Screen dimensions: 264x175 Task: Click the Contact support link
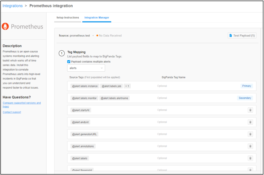click(x=12, y=112)
